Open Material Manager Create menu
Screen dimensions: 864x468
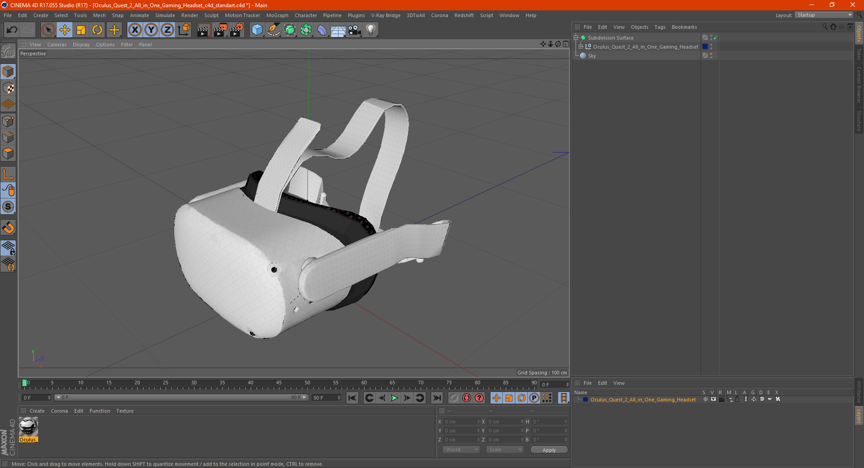37,411
